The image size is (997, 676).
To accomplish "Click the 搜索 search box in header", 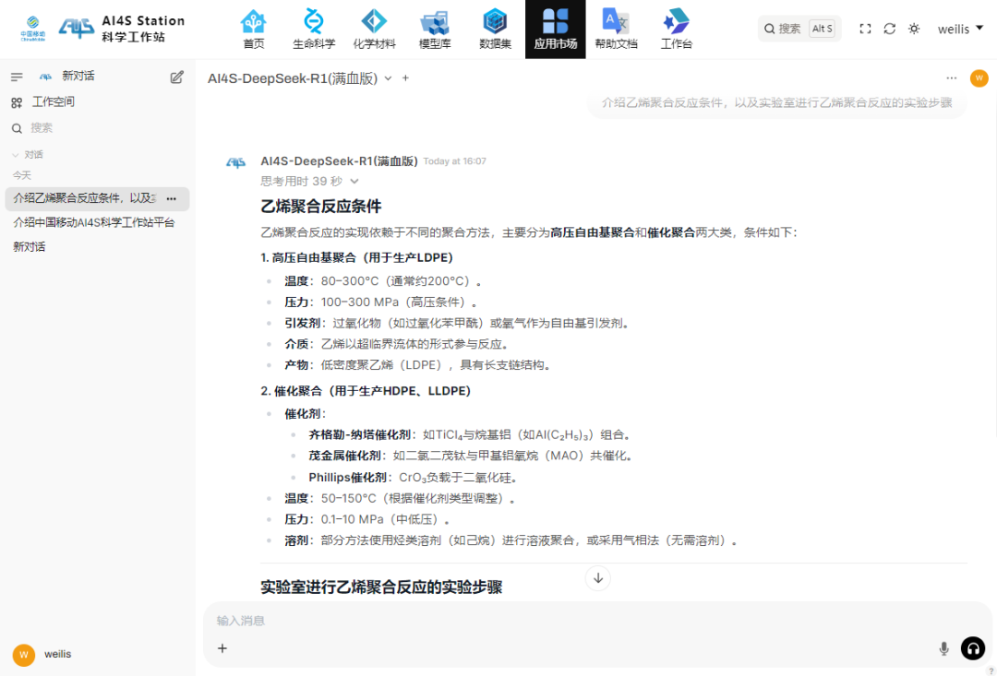I will 799,29.
